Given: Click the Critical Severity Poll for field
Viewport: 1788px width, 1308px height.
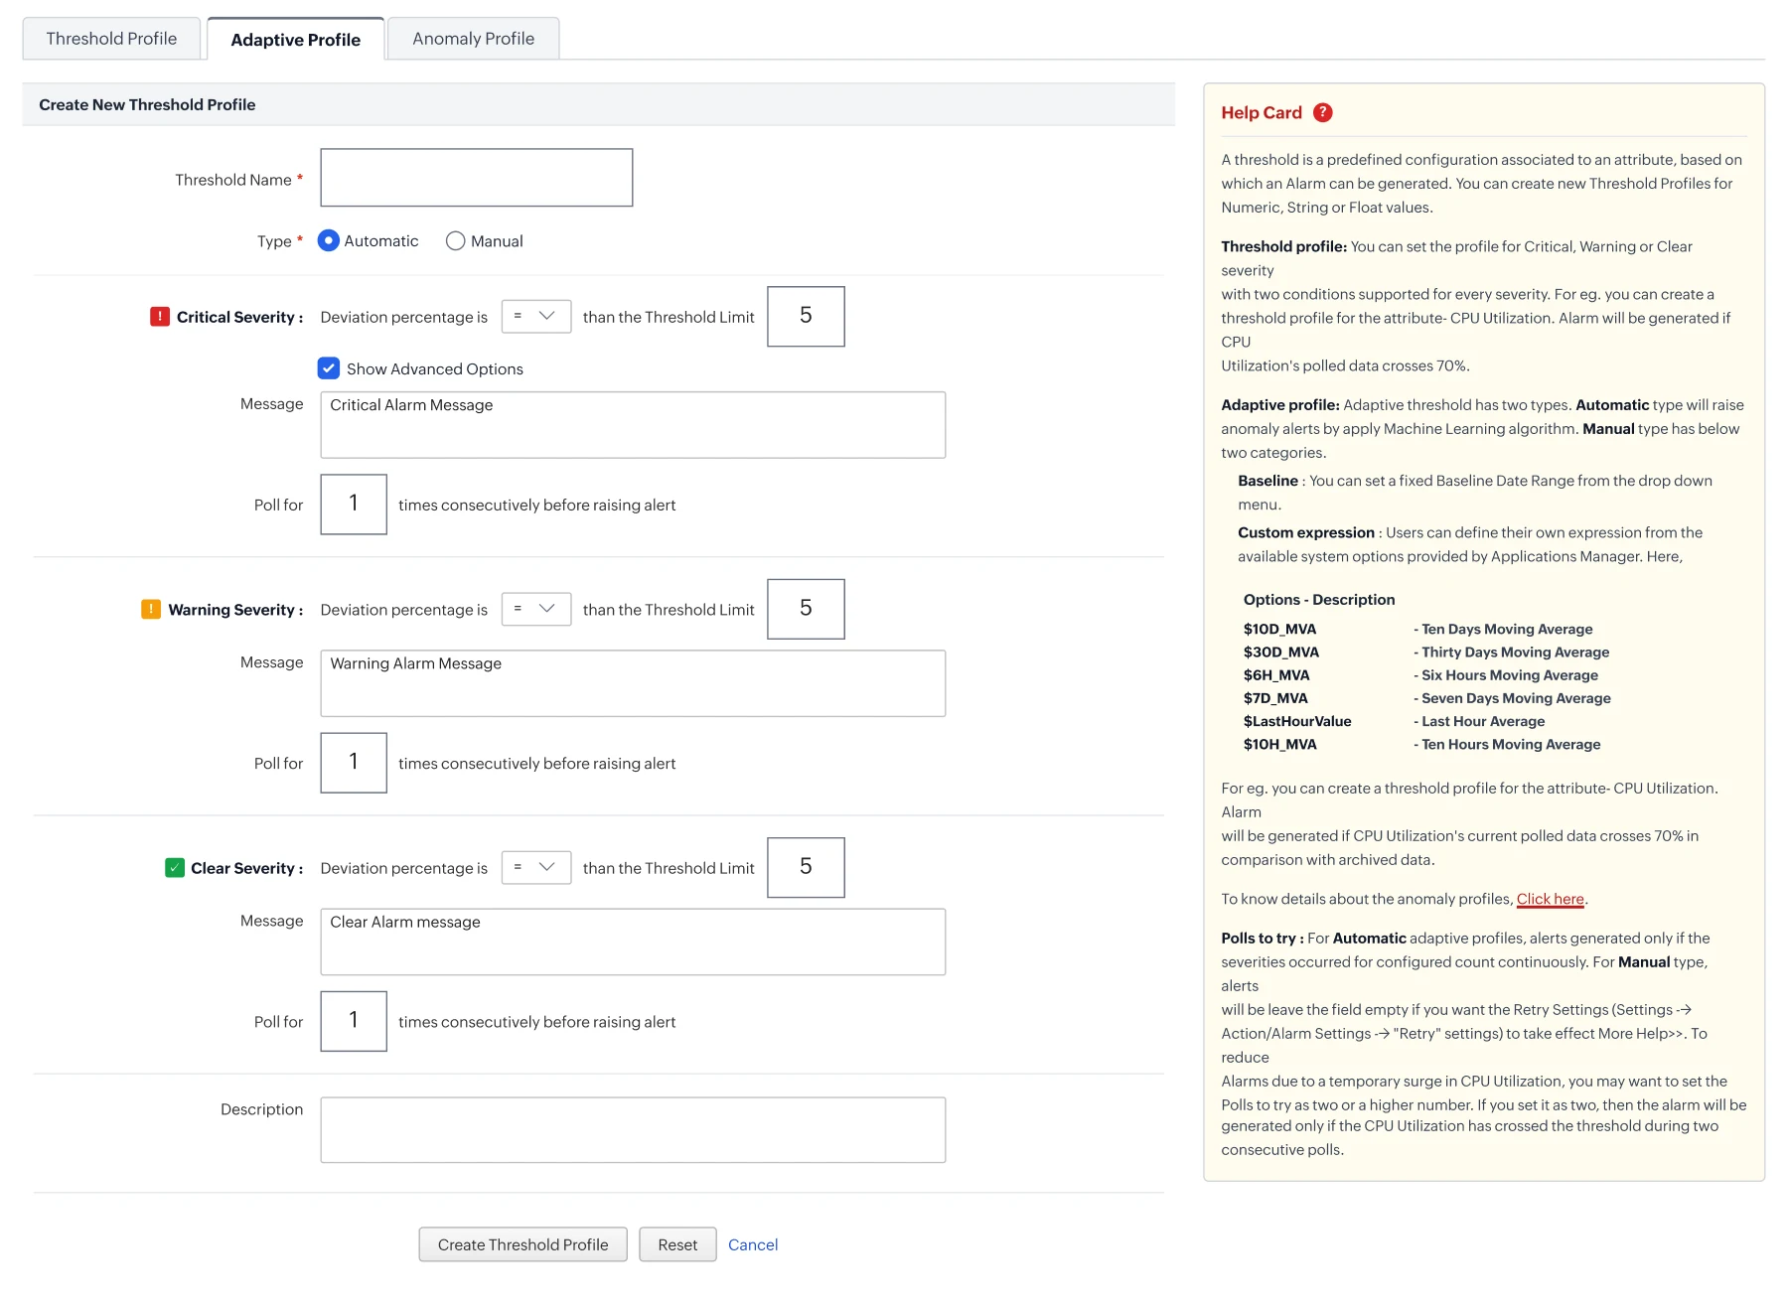Looking at the screenshot, I should [354, 505].
